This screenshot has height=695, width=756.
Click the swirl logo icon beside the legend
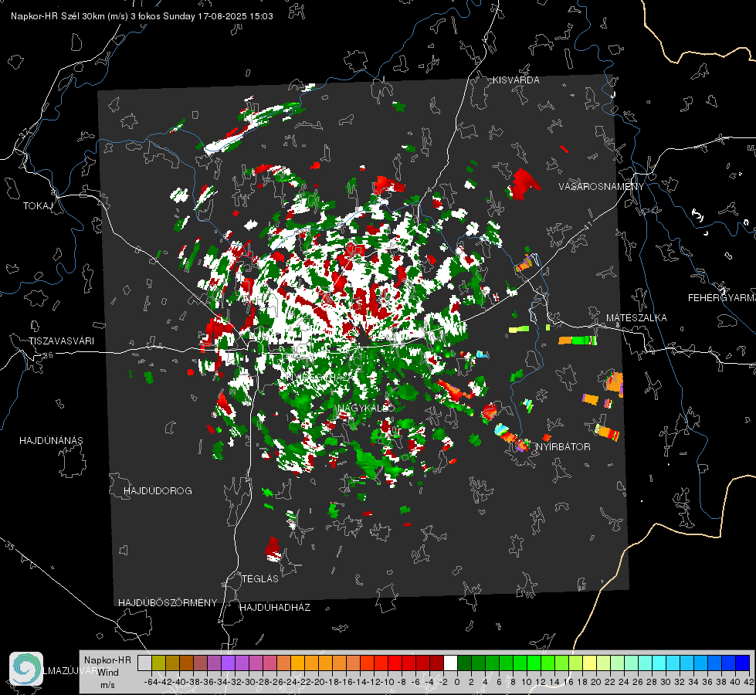(x=26, y=669)
